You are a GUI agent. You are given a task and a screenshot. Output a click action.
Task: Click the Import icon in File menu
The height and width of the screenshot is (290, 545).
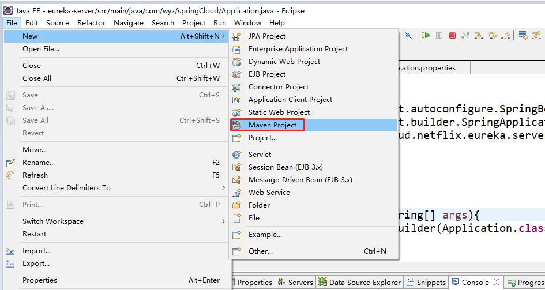click(10, 251)
